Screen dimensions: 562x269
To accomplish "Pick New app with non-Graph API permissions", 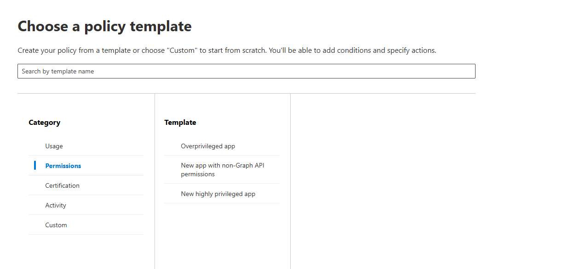I will (223, 170).
